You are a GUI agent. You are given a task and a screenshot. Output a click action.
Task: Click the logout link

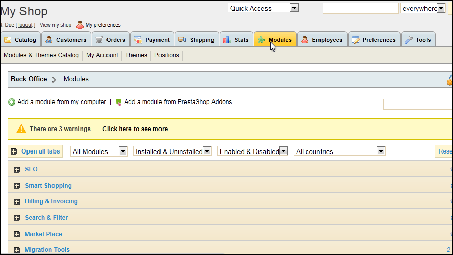tap(25, 25)
